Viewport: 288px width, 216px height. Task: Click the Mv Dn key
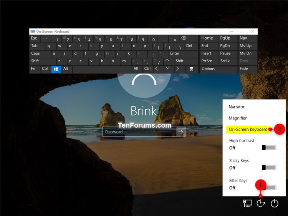click(x=248, y=54)
